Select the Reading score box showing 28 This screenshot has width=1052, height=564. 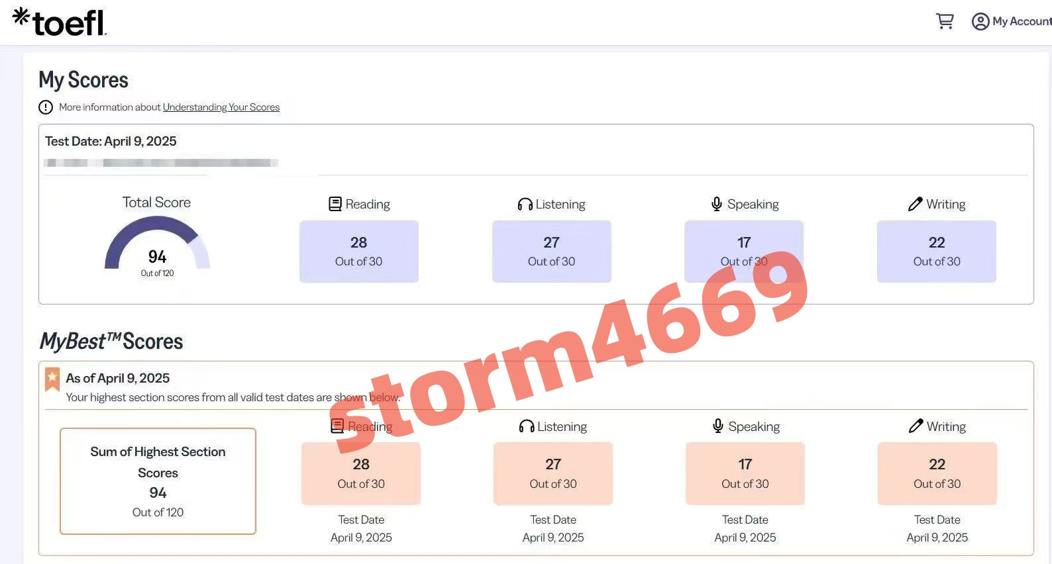358,252
